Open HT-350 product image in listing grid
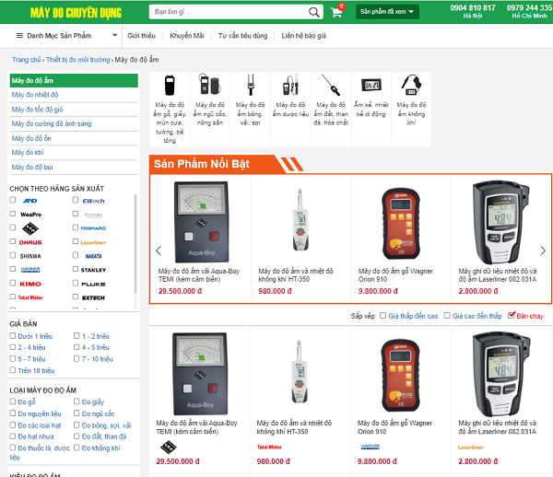553x477 pixels. pyautogui.click(x=300, y=372)
